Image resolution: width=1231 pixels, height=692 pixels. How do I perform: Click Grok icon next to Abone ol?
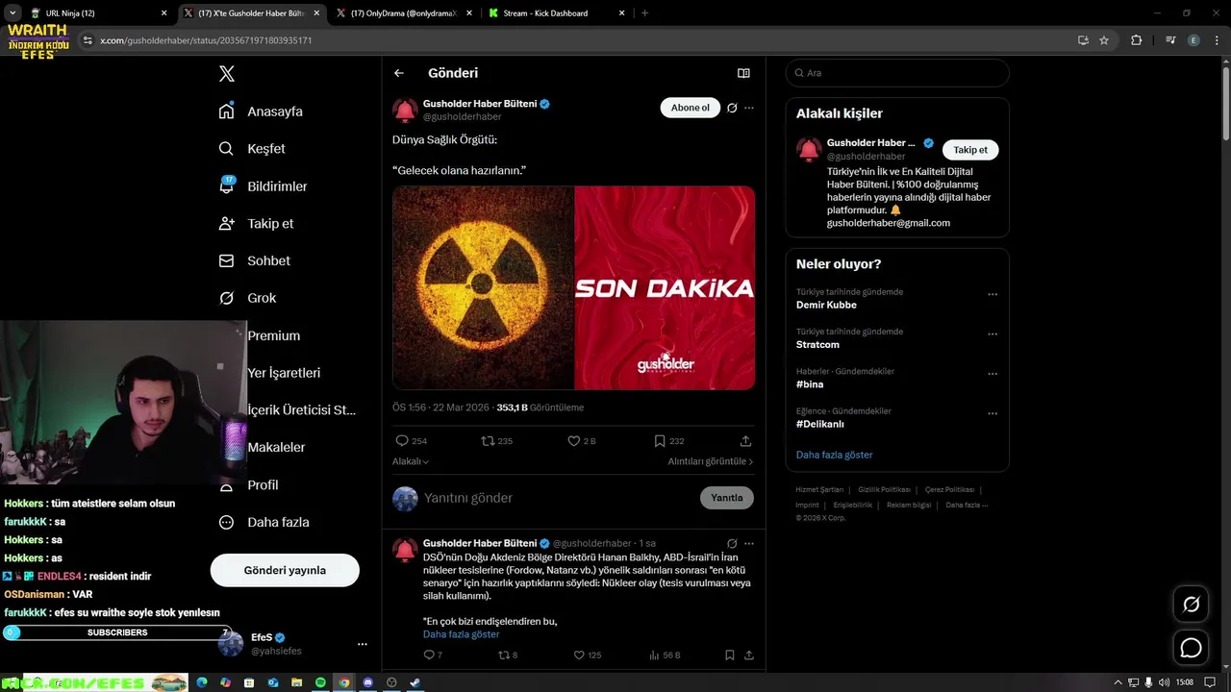tap(732, 108)
